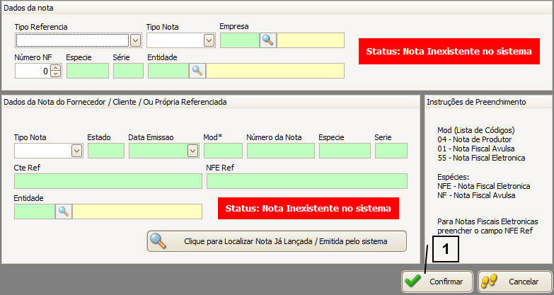
Task: Decrease the Número NF spinner value
Action: tap(55, 74)
